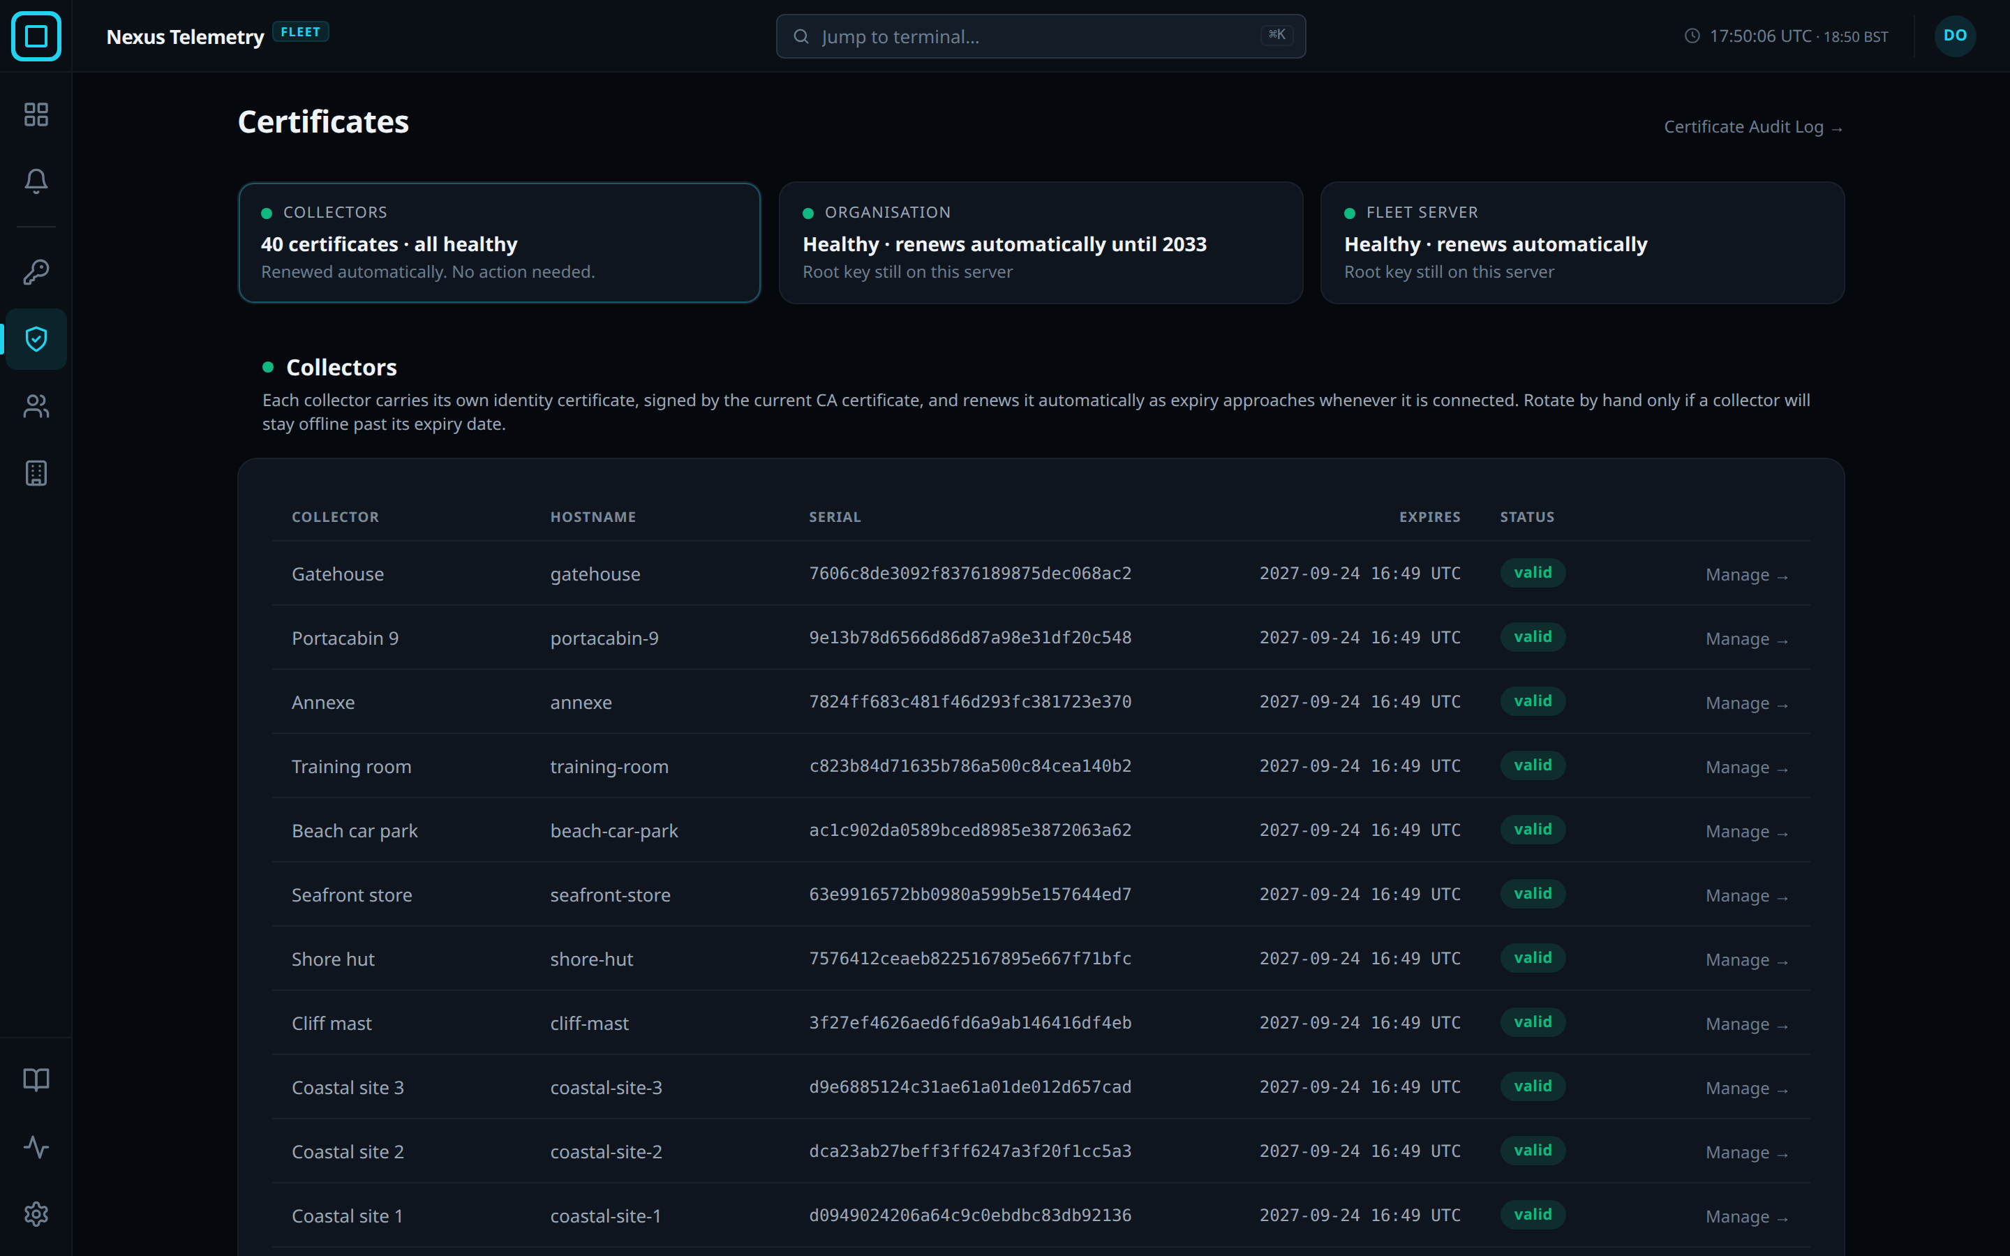Click Manage for Gatehouse collector
The height and width of the screenshot is (1256, 2010).
[x=1746, y=575]
